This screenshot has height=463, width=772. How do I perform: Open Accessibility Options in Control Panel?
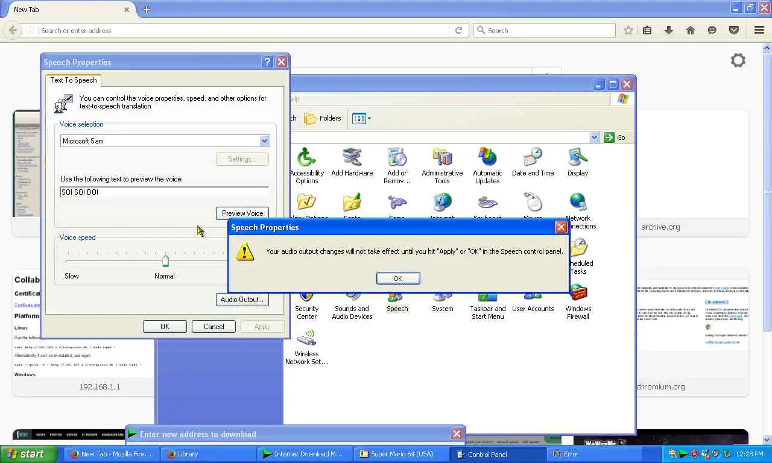click(x=306, y=166)
